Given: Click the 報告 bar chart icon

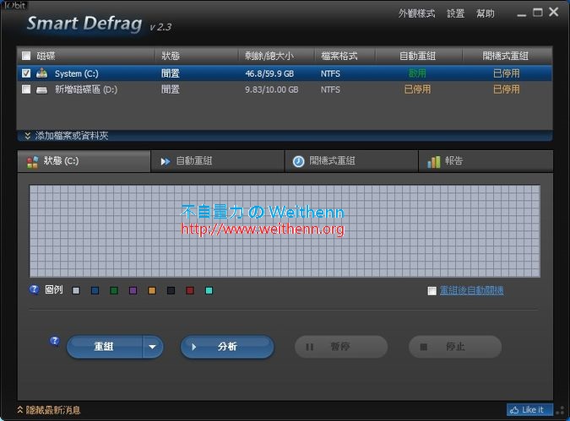Looking at the screenshot, I should [x=434, y=162].
